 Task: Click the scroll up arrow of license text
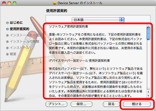click(148, 92)
